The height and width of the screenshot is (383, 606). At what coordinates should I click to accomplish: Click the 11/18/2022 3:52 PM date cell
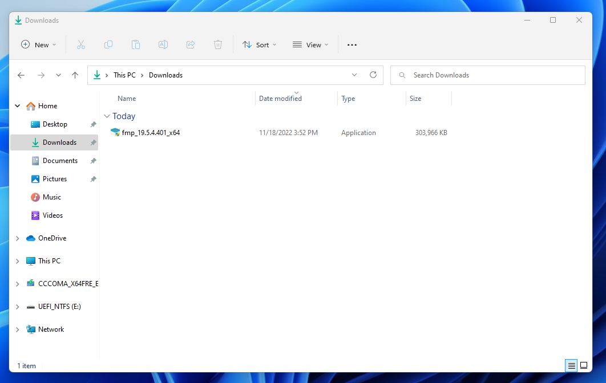(288, 132)
